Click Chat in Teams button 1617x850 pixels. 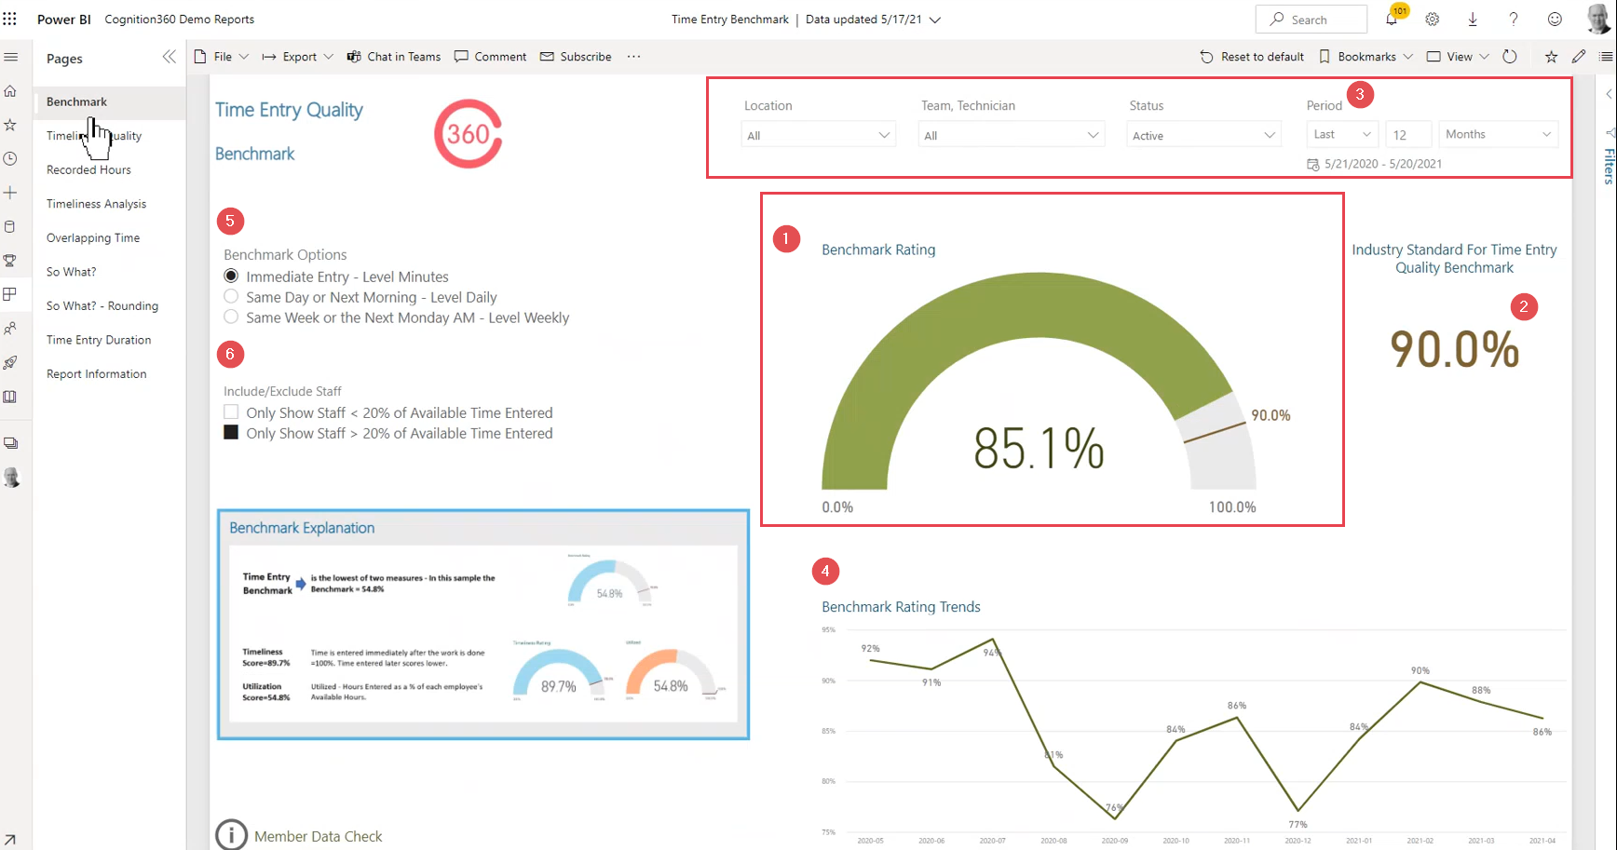(394, 57)
